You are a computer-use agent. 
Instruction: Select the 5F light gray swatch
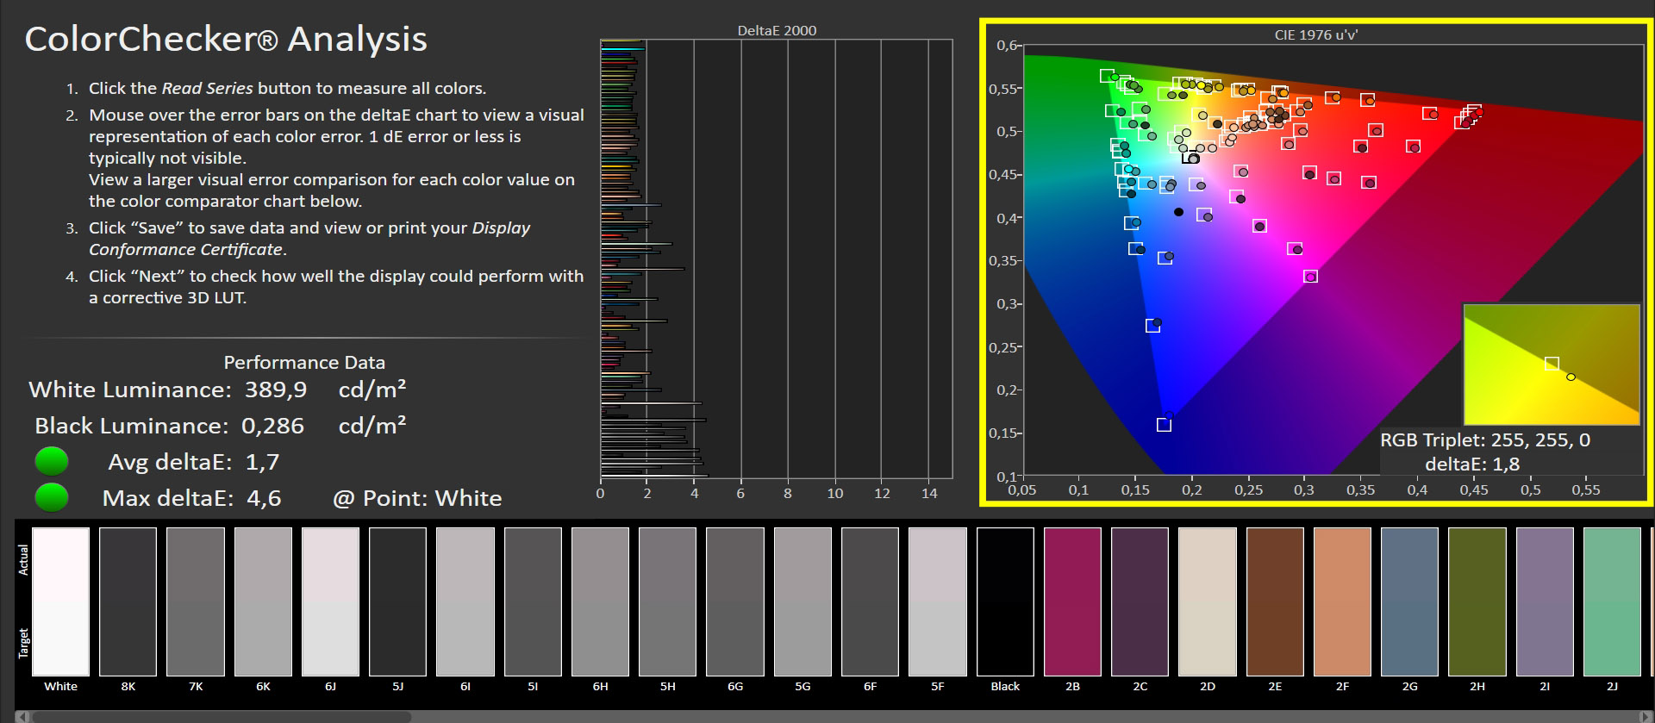tap(938, 601)
